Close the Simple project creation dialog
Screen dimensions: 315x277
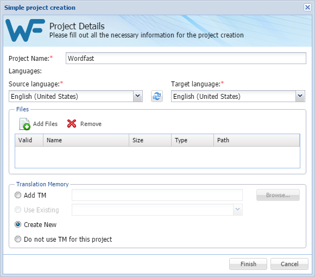click(x=307, y=8)
